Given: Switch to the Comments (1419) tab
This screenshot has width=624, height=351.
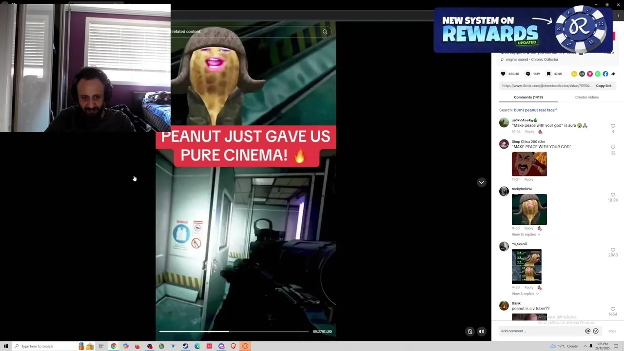Looking at the screenshot, I should 528,97.
